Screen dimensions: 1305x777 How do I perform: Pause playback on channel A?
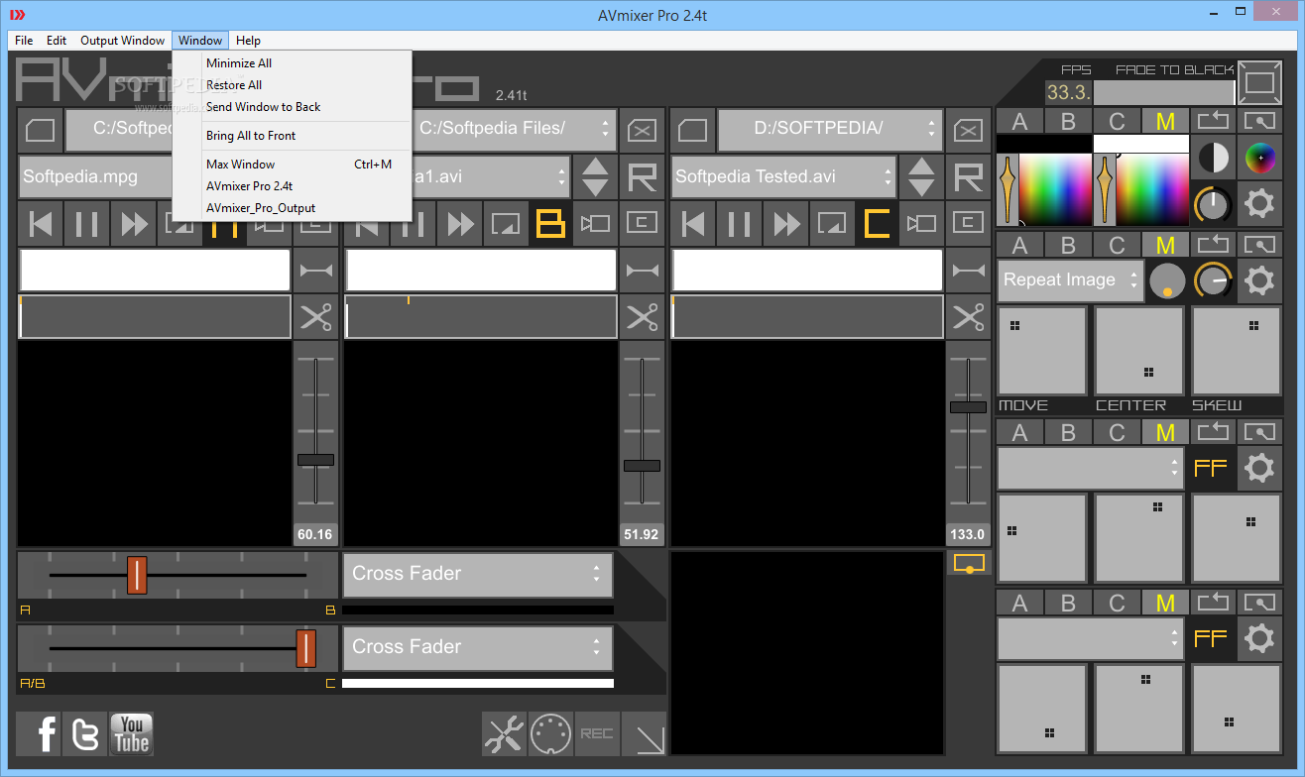point(86,224)
